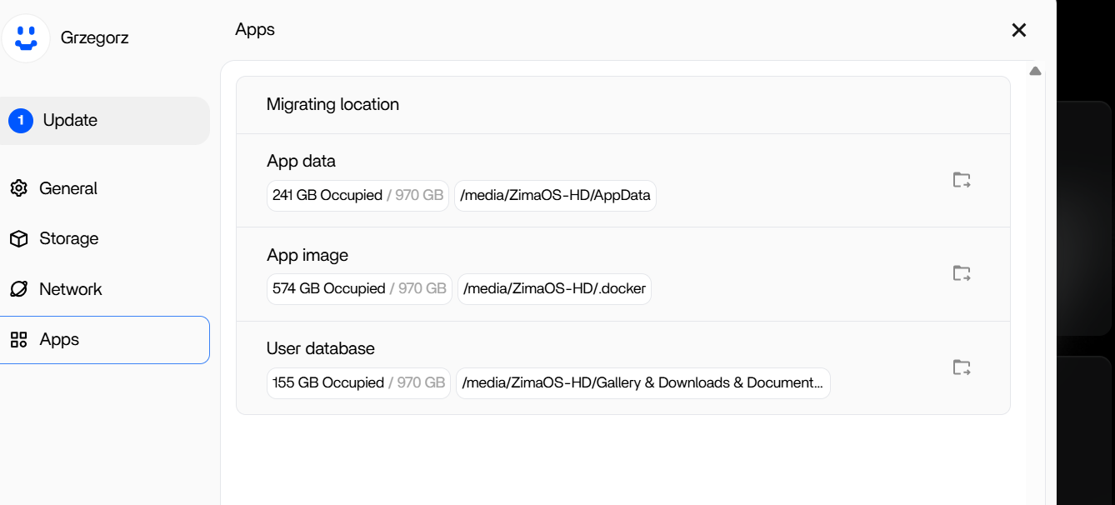Select the Grzegorz username label
1115x505 pixels.
click(94, 37)
